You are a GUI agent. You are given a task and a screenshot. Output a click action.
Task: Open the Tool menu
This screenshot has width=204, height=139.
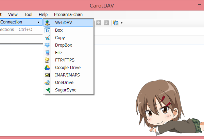28,14
